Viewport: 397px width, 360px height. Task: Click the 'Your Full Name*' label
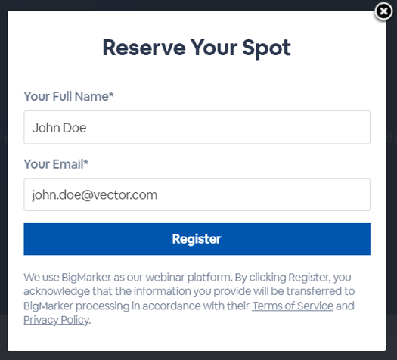[x=69, y=96]
